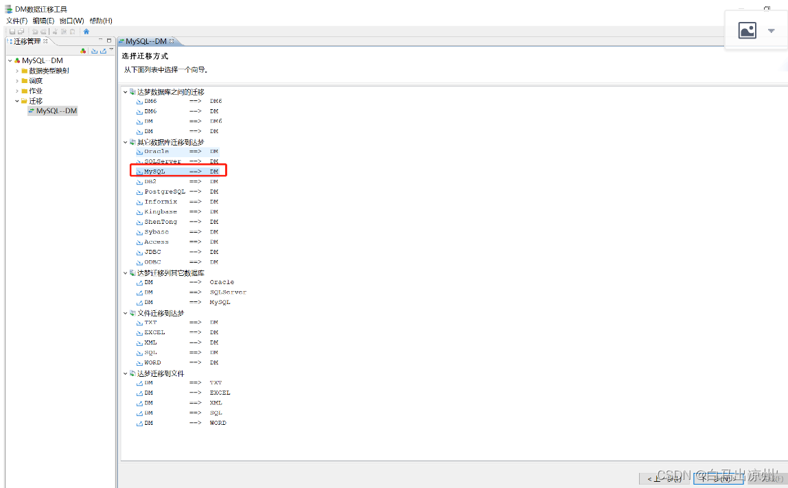Select the Cut icon on the toolbar
This screenshot has height=488, width=788.
pyautogui.click(x=55, y=32)
